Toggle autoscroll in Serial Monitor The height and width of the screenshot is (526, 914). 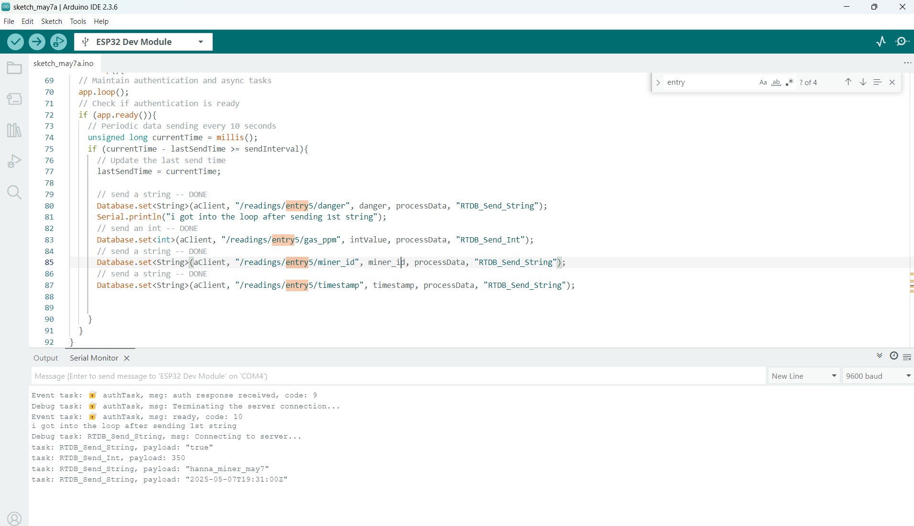pyautogui.click(x=880, y=356)
